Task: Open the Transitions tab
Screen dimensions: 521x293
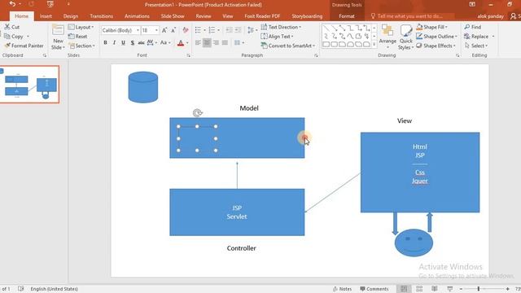Action: (101, 16)
